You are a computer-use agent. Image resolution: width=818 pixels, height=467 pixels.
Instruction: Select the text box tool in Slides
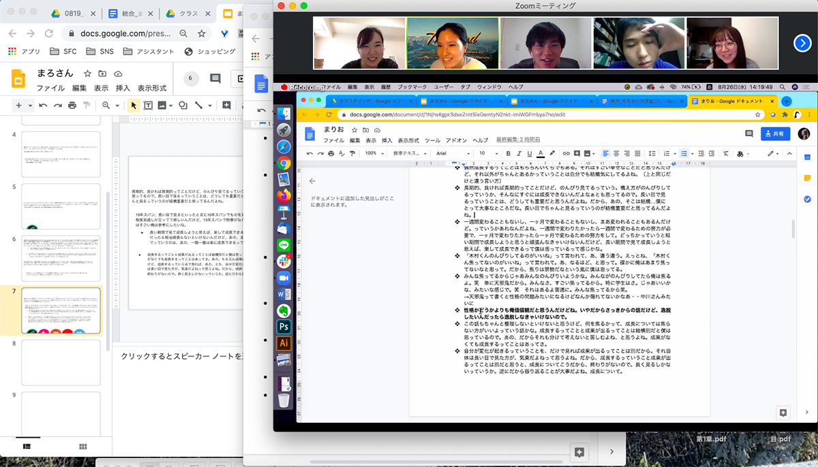(x=148, y=106)
